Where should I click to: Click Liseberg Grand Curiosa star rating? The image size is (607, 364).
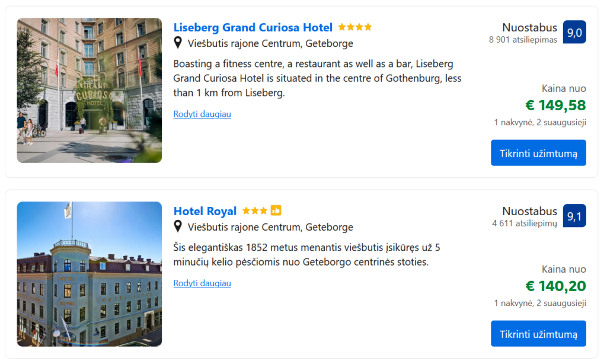[x=354, y=27]
